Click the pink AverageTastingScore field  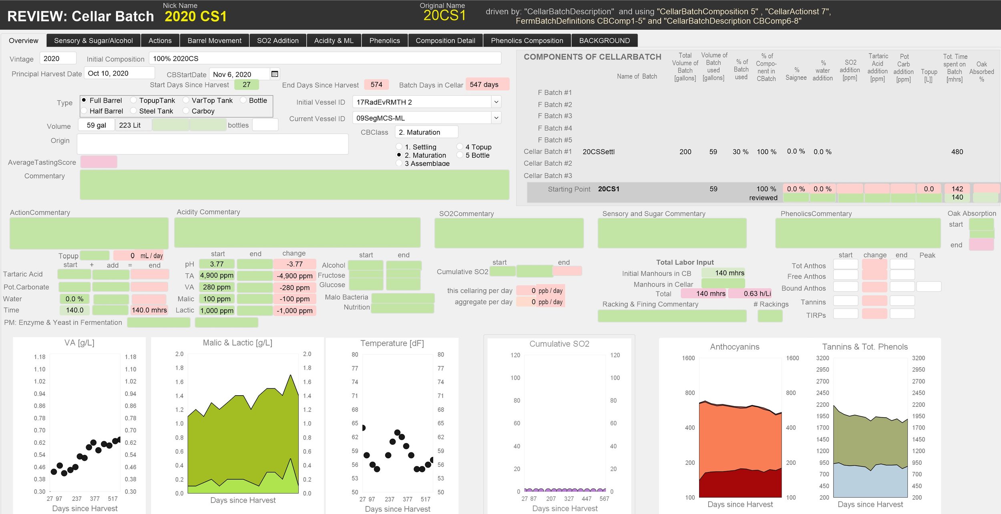coord(99,162)
